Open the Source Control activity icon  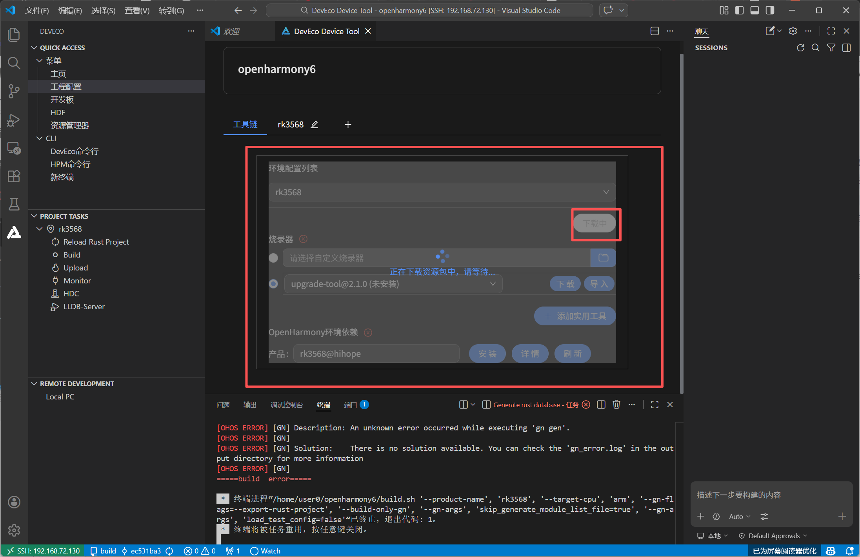point(14,91)
